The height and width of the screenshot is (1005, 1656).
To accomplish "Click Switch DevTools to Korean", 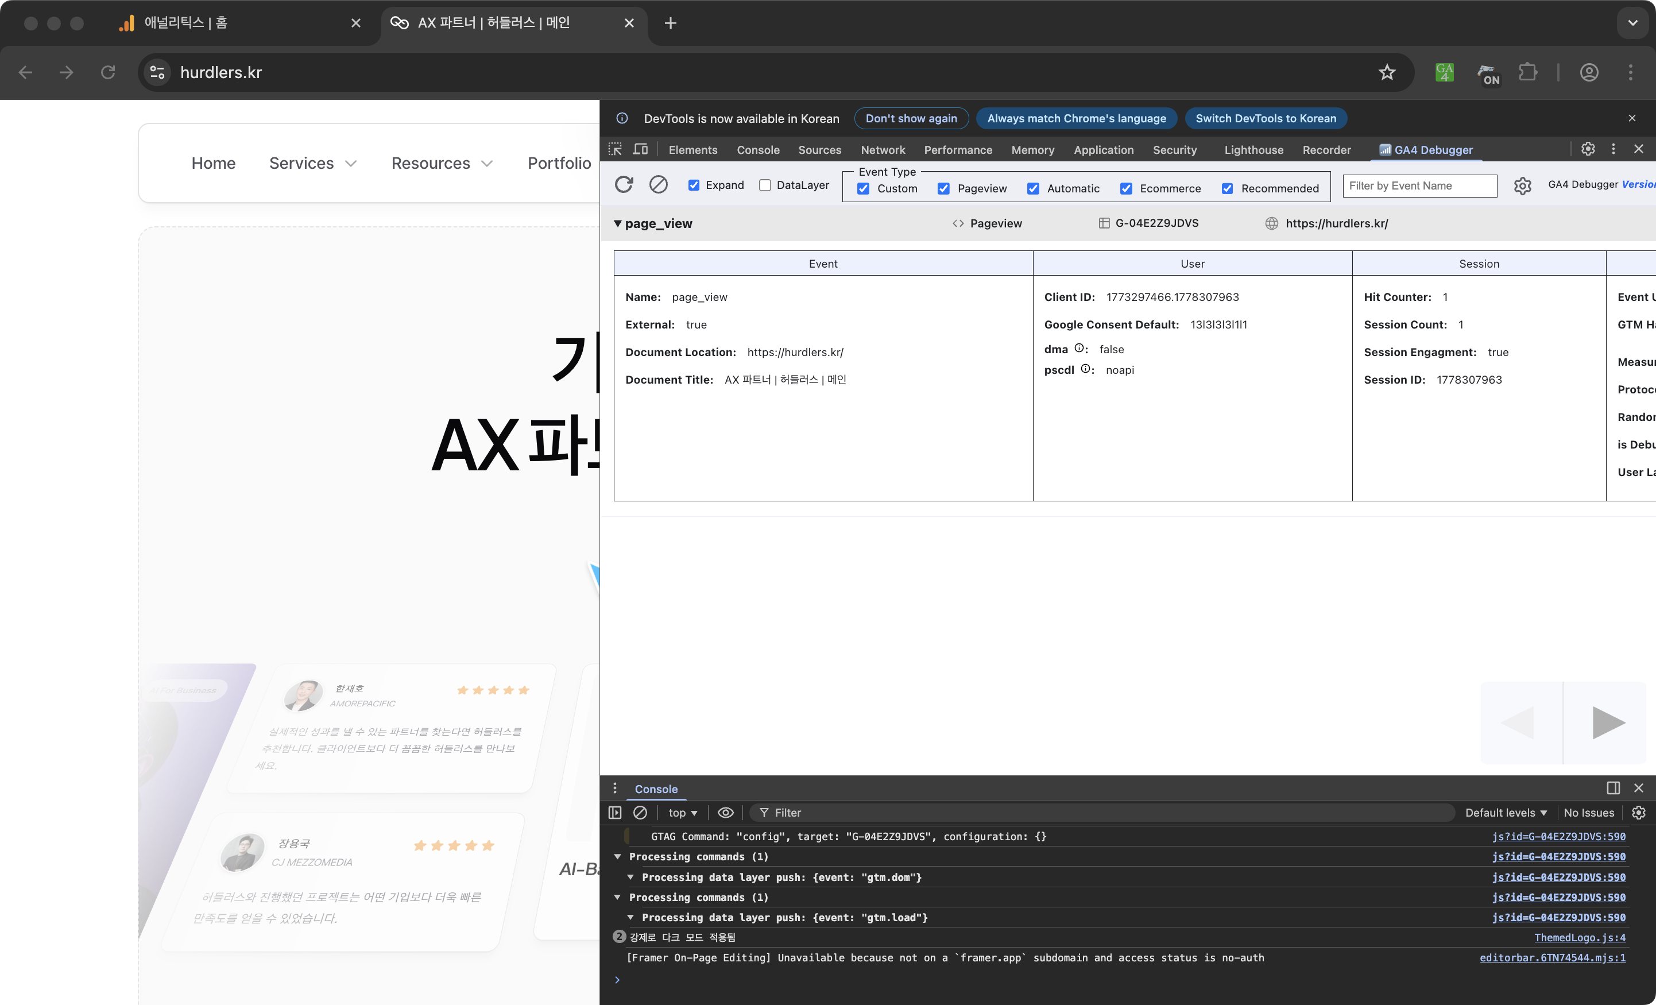I will 1266,118.
